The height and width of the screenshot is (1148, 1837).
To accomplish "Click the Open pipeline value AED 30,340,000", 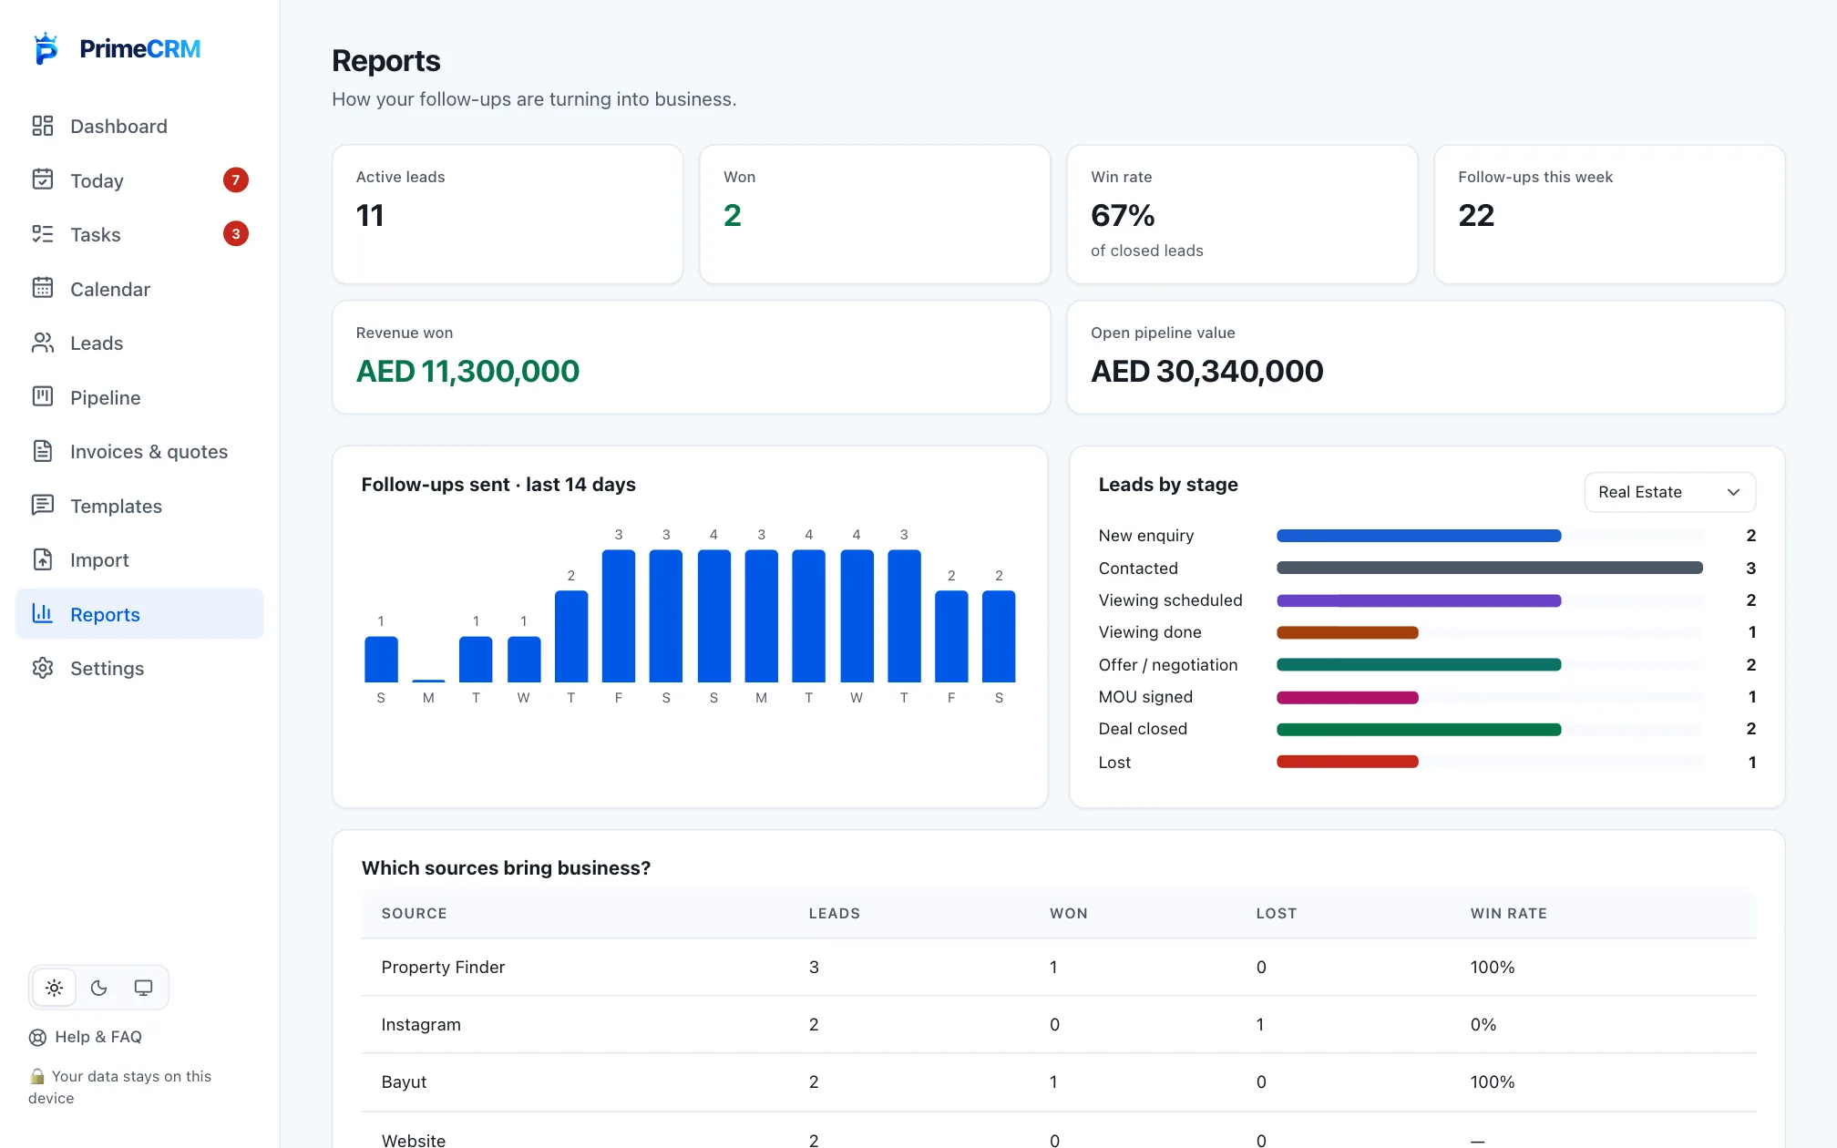I will [1206, 371].
